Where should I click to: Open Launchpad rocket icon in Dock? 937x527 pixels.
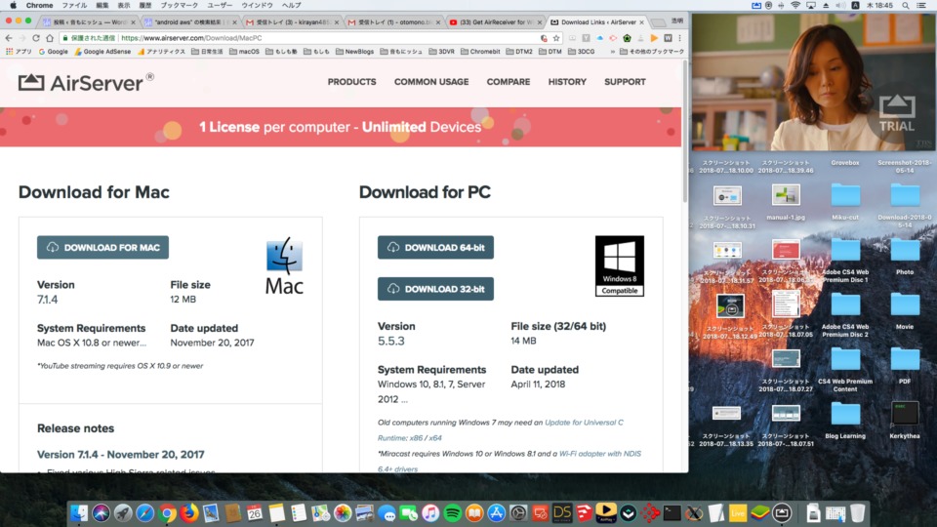click(123, 512)
